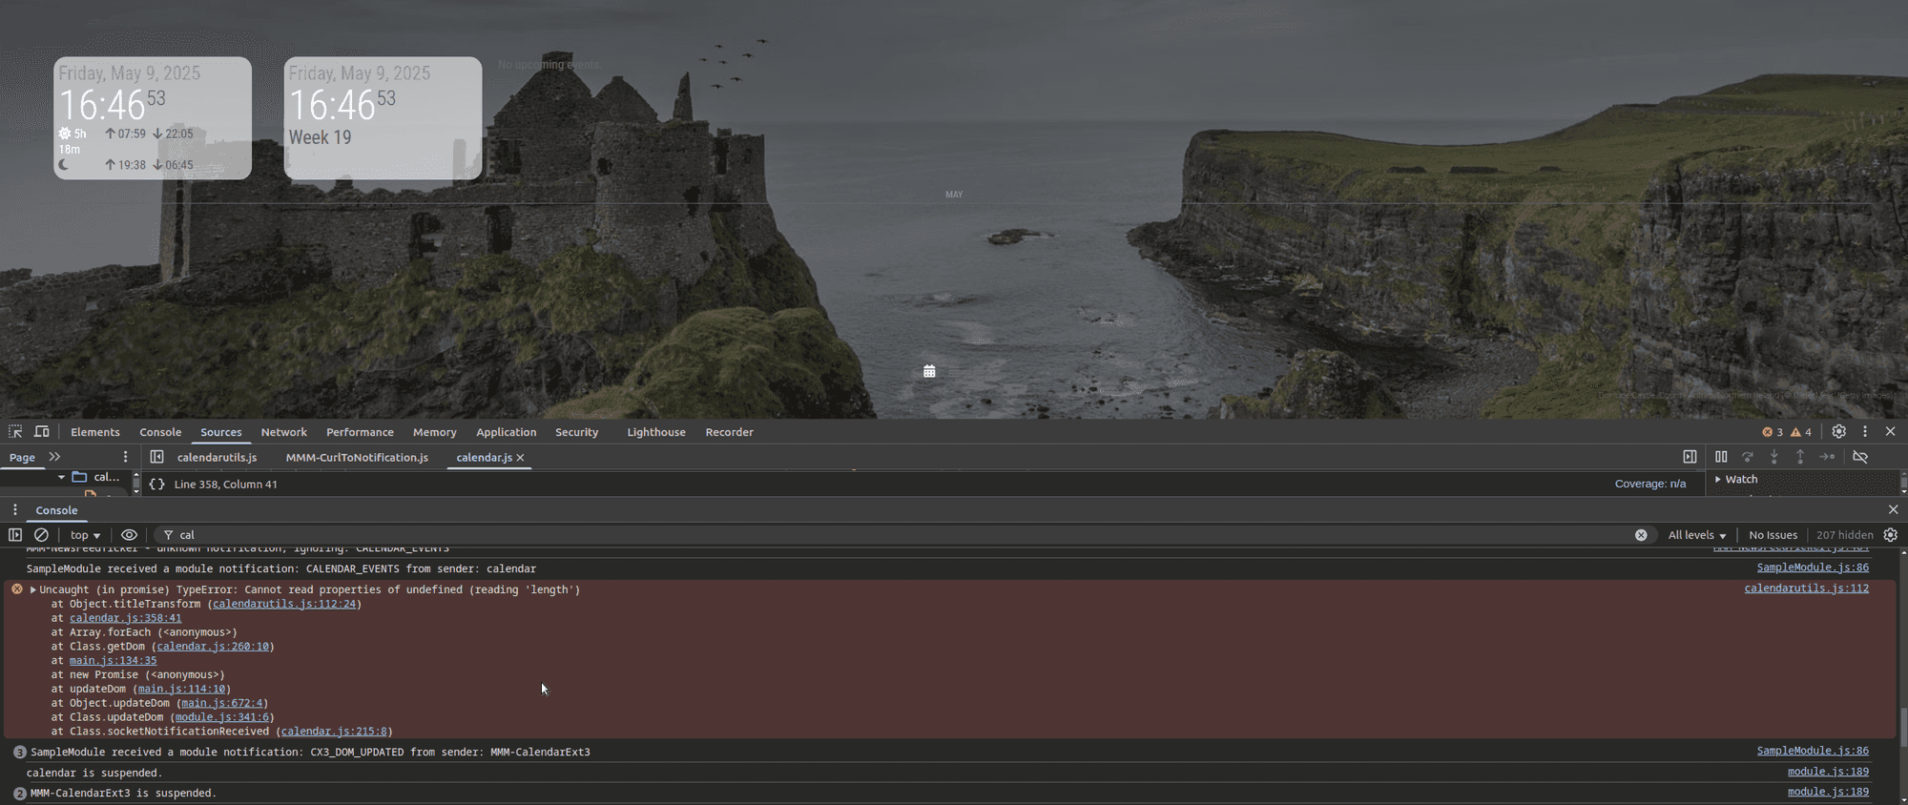Toggle the device toolbar icon
This screenshot has height=805, width=1908.
point(42,432)
